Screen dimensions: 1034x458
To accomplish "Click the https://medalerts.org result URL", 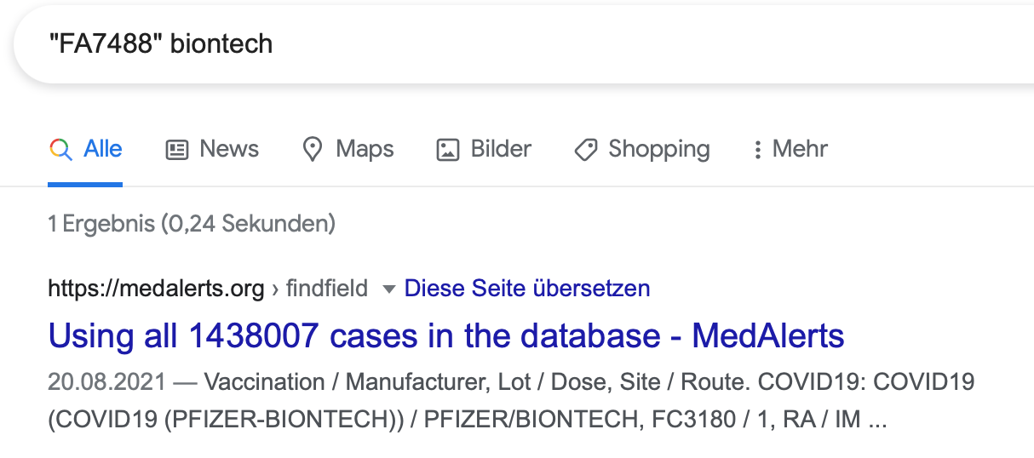I will [157, 289].
